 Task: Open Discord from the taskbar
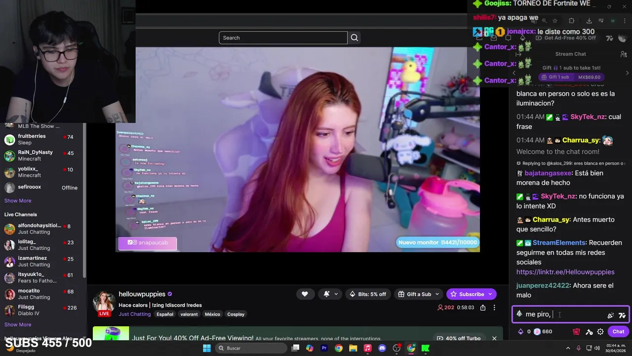click(382, 348)
